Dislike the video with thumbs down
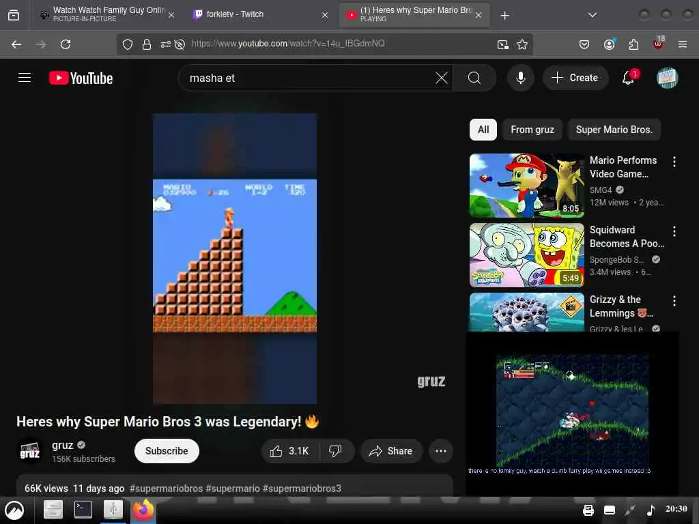The width and height of the screenshot is (699, 524). click(x=335, y=451)
